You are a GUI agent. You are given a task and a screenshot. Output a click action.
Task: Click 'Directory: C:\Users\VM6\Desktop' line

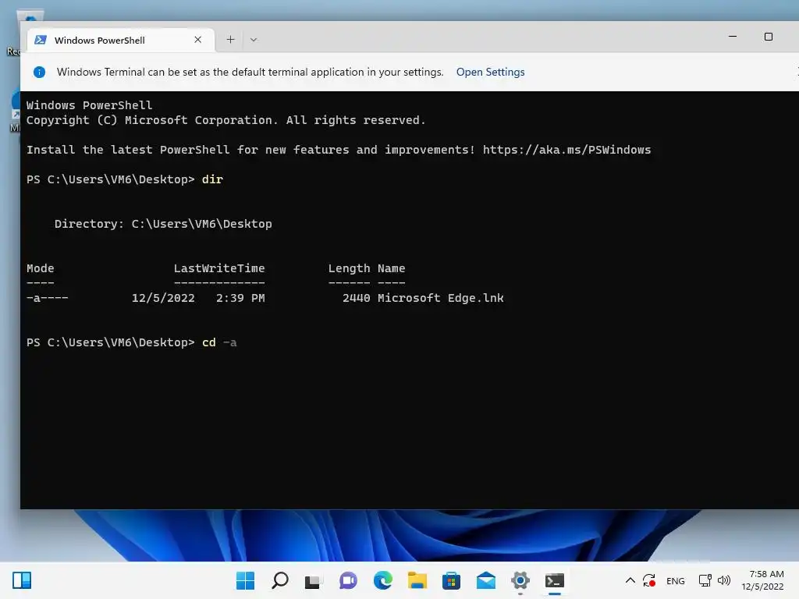163,224
